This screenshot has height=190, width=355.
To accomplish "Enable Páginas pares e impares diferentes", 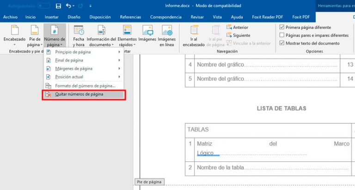I will [x=282, y=35].
